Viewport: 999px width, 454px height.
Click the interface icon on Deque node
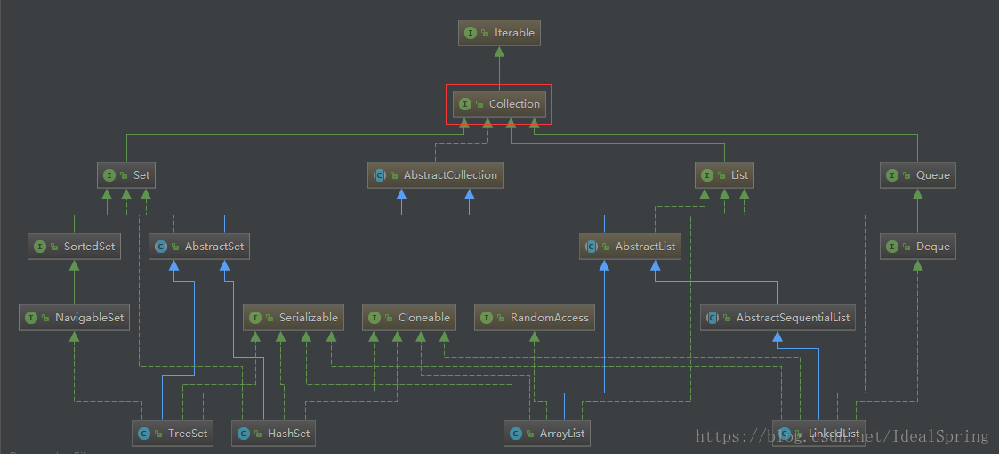pyautogui.click(x=892, y=247)
